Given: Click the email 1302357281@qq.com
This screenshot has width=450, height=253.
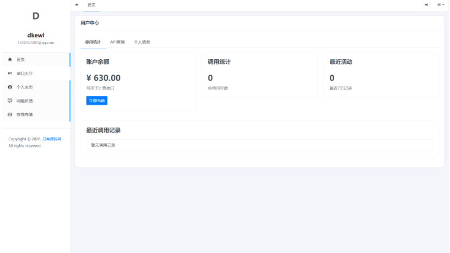Looking at the screenshot, I should point(35,43).
